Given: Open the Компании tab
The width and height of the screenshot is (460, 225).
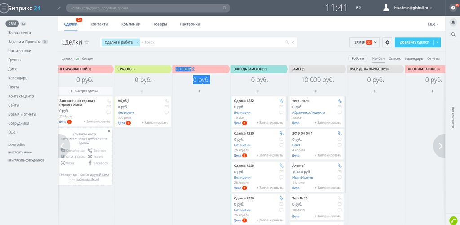Looking at the screenshot, I should pyautogui.click(x=131, y=24).
